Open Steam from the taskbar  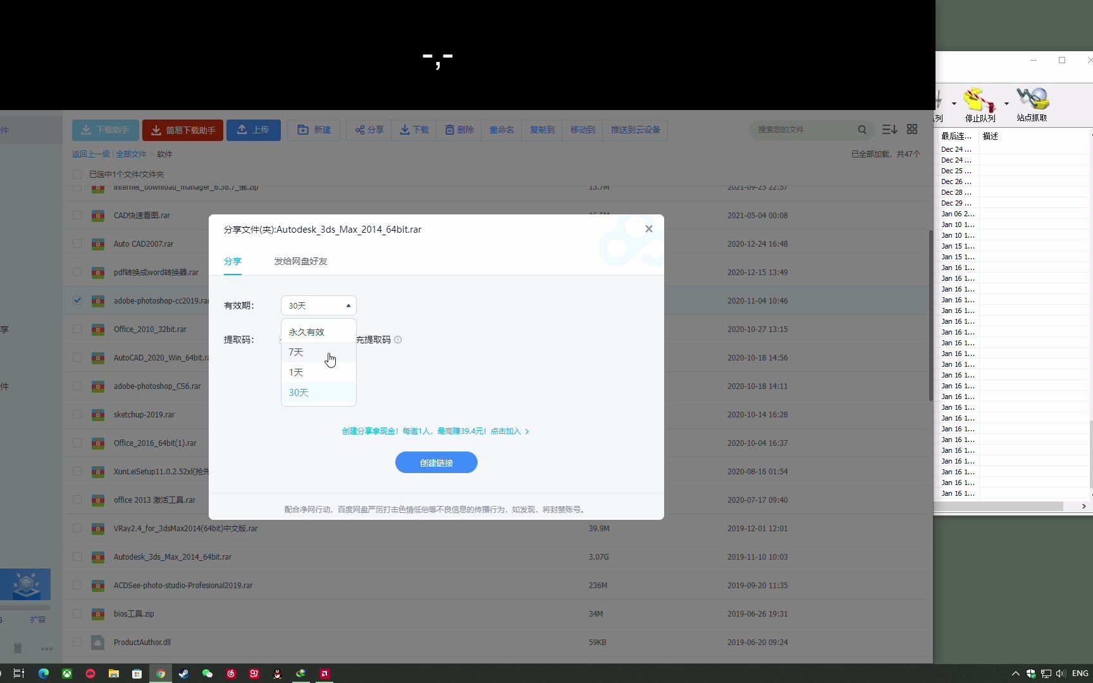click(x=183, y=674)
